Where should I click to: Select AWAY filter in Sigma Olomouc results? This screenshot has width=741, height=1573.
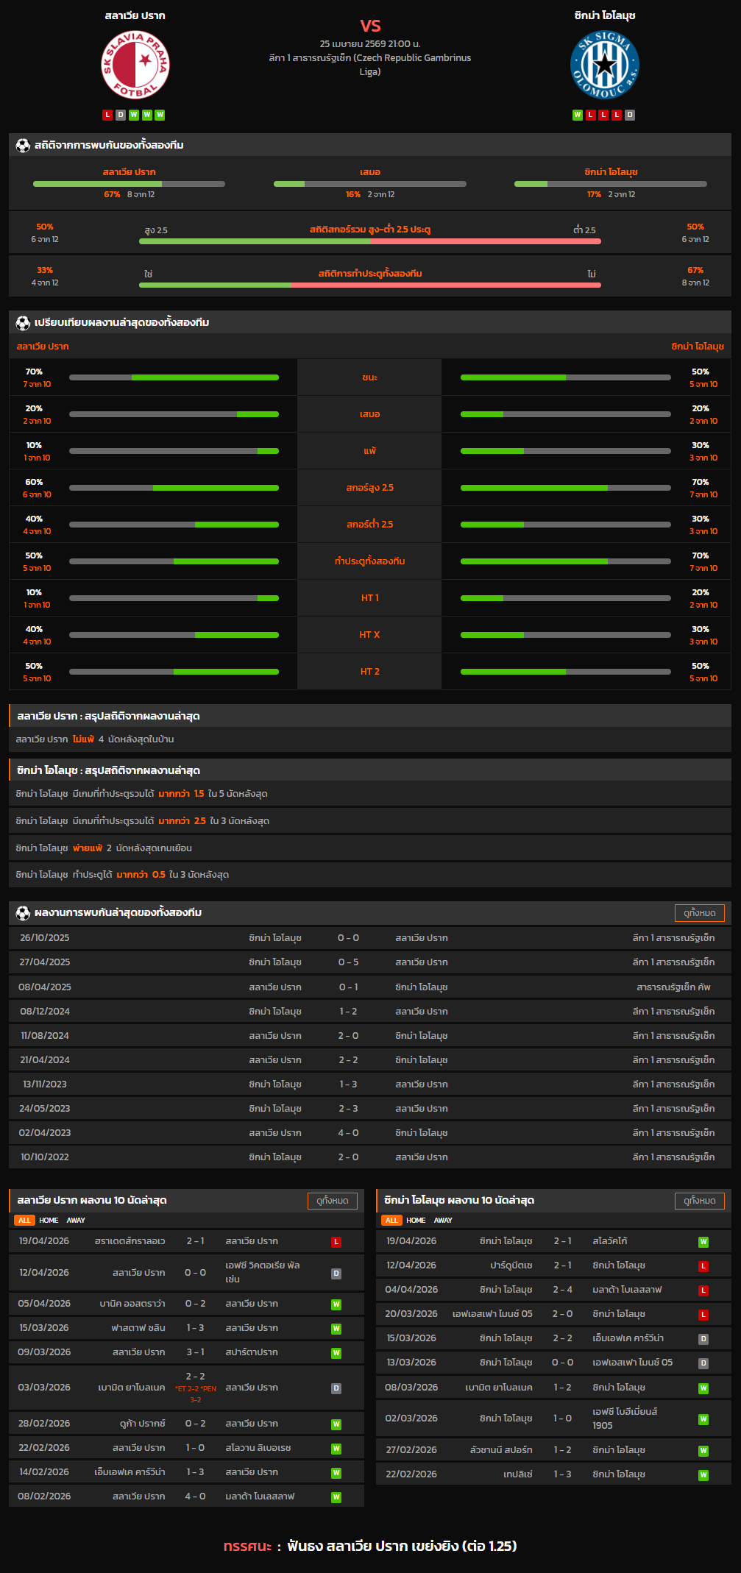pyautogui.click(x=443, y=1221)
